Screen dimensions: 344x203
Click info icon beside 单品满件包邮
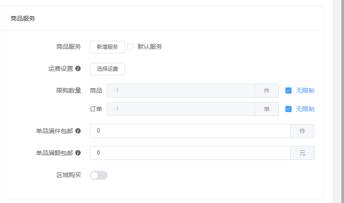pyautogui.click(x=78, y=131)
